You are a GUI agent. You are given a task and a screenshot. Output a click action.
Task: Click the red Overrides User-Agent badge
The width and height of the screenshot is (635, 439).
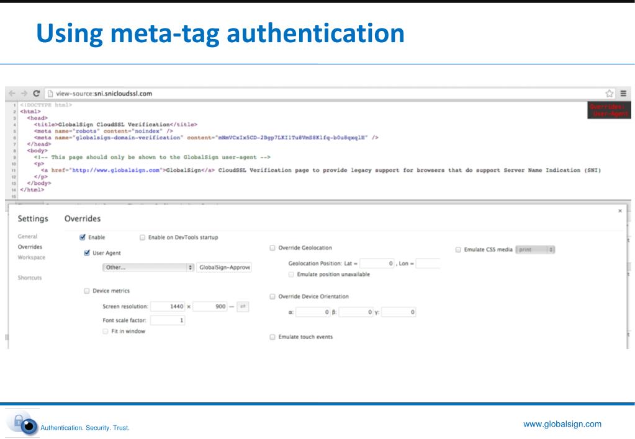click(609, 110)
